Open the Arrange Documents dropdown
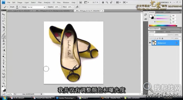 point(118,2)
